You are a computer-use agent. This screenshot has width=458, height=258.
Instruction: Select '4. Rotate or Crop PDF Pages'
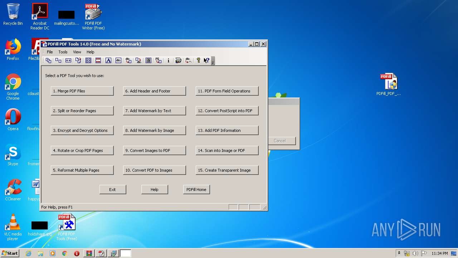(x=82, y=150)
